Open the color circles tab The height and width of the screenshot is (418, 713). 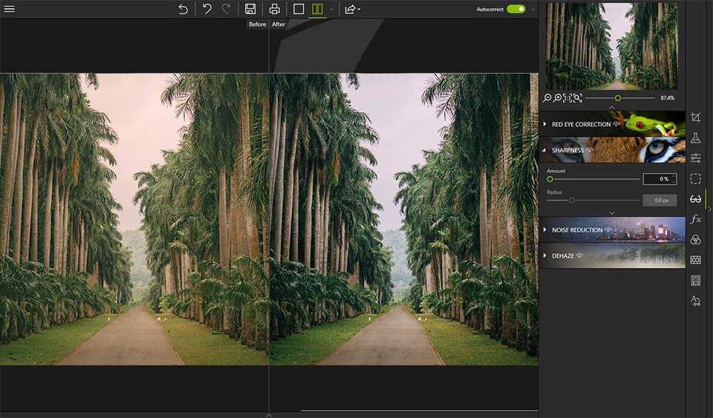tap(695, 240)
